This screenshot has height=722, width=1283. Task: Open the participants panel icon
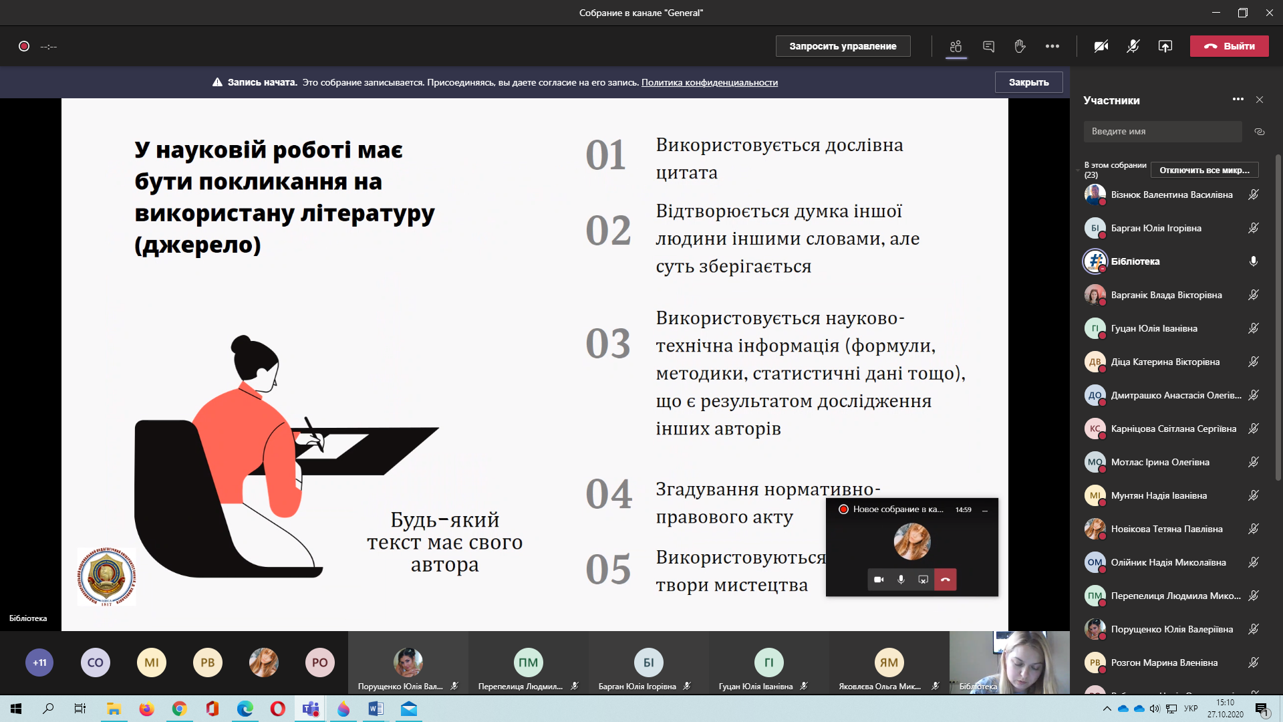coord(956,46)
